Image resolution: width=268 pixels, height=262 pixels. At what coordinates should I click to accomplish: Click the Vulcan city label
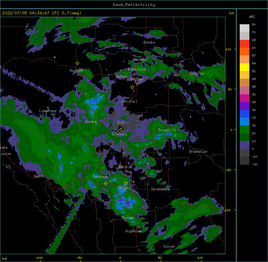click(169, 246)
